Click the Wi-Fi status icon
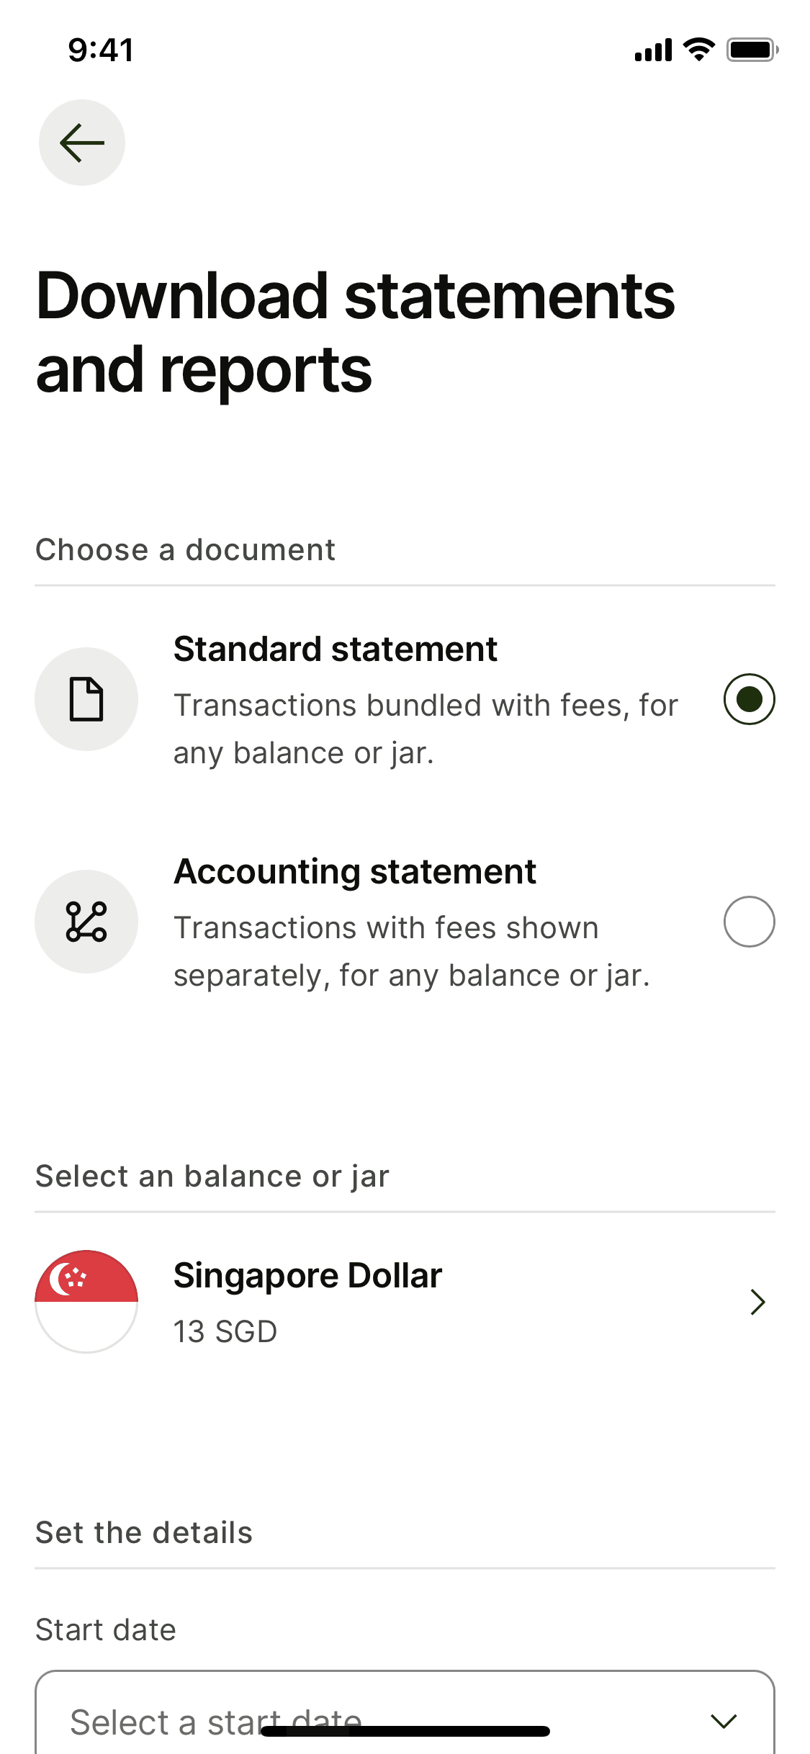This screenshot has height=1754, width=810. [698, 50]
